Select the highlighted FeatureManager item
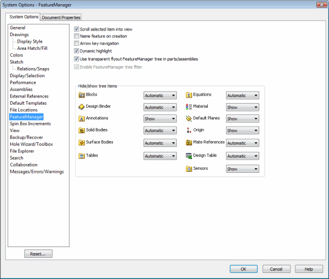 point(26,117)
